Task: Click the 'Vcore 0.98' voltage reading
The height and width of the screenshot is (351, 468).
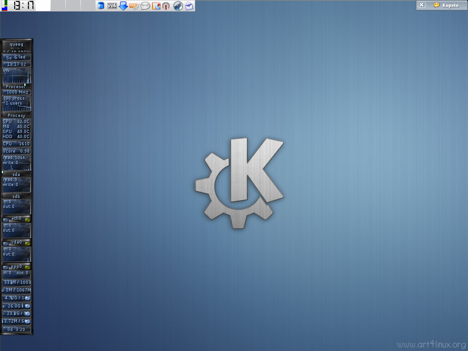Action: click(x=16, y=151)
